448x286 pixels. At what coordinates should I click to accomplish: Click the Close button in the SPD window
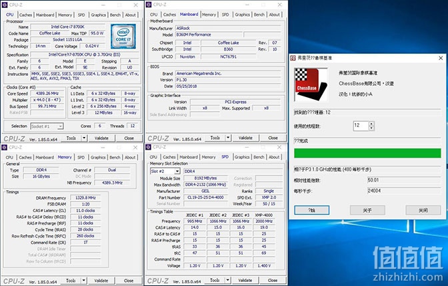273,280
